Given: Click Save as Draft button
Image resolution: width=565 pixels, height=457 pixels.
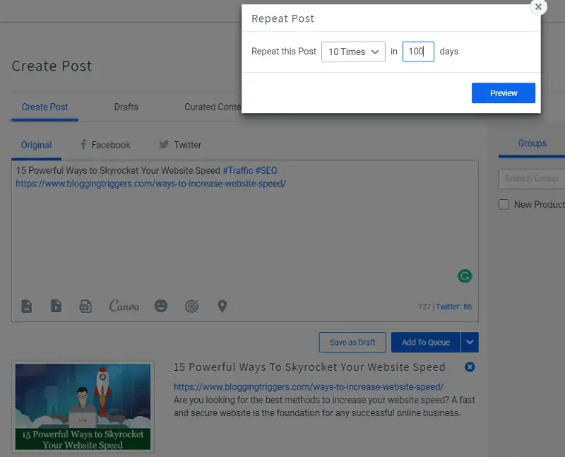Looking at the screenshot, I should click(x=352, y=343).
